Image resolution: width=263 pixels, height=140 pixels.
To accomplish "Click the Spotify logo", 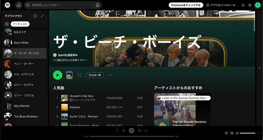I will click(7, 5).
